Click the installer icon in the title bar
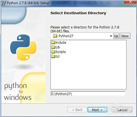The width and height of the screenshot is (137, 117). click(x=3, y=3)
